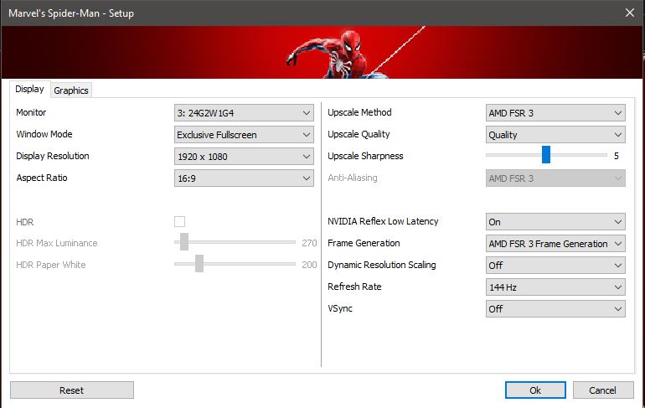
Task: Click the VSync label text
Action: [x=340, y=308]
